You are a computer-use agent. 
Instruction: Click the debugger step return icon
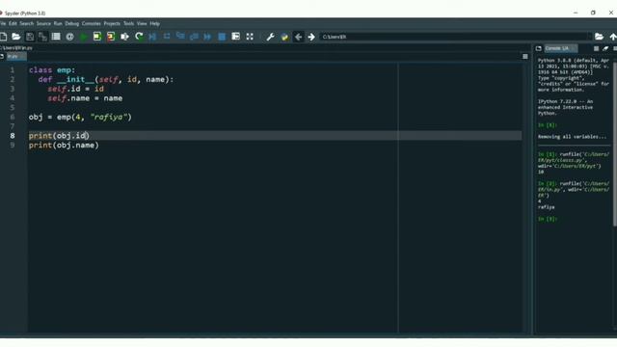pyautogui.click(x=194, y=37)
